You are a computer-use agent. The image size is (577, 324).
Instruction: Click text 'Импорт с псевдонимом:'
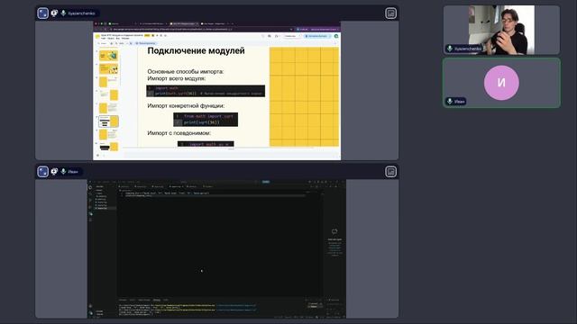pyautogui.click(x=179, y=133)
